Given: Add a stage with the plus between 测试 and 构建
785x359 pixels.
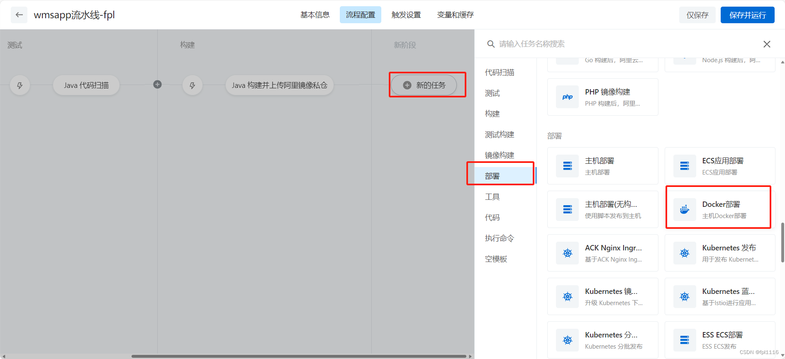Looking at the screenshot, I should click(157, 85).
